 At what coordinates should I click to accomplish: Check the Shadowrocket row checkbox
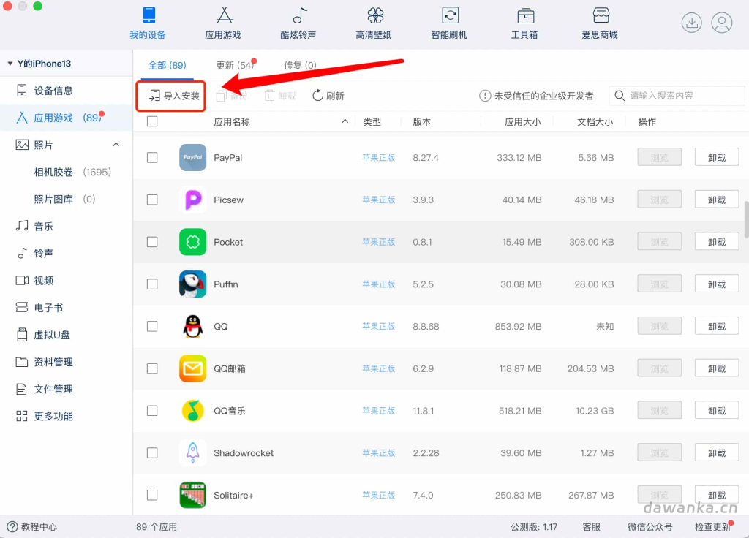tap(152, 453)
